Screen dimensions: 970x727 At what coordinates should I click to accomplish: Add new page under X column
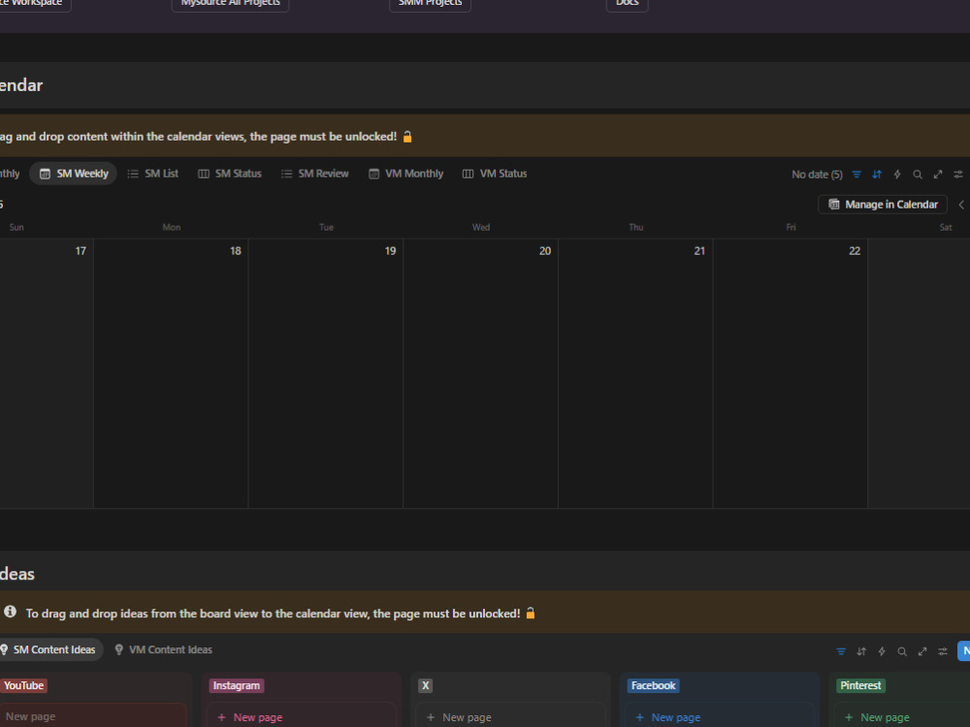510,716
